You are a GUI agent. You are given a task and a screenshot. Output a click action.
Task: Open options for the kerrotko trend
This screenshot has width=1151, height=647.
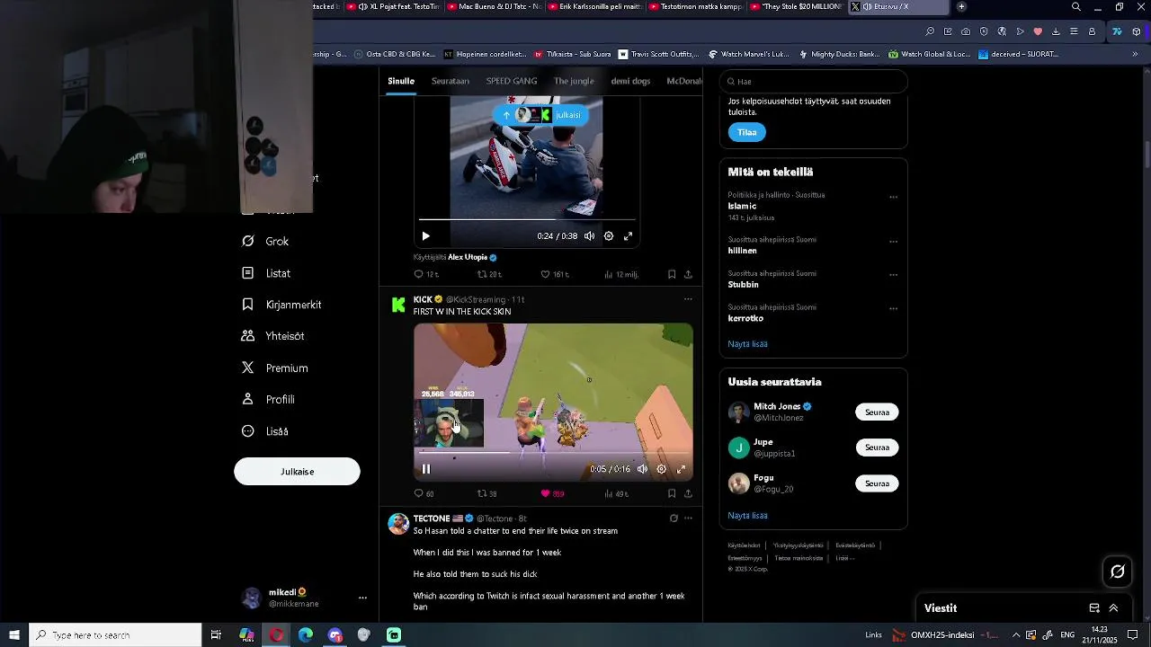coord(893,309)
